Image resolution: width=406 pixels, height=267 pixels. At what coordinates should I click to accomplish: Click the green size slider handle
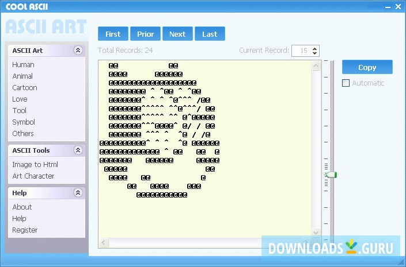point(331,175)
